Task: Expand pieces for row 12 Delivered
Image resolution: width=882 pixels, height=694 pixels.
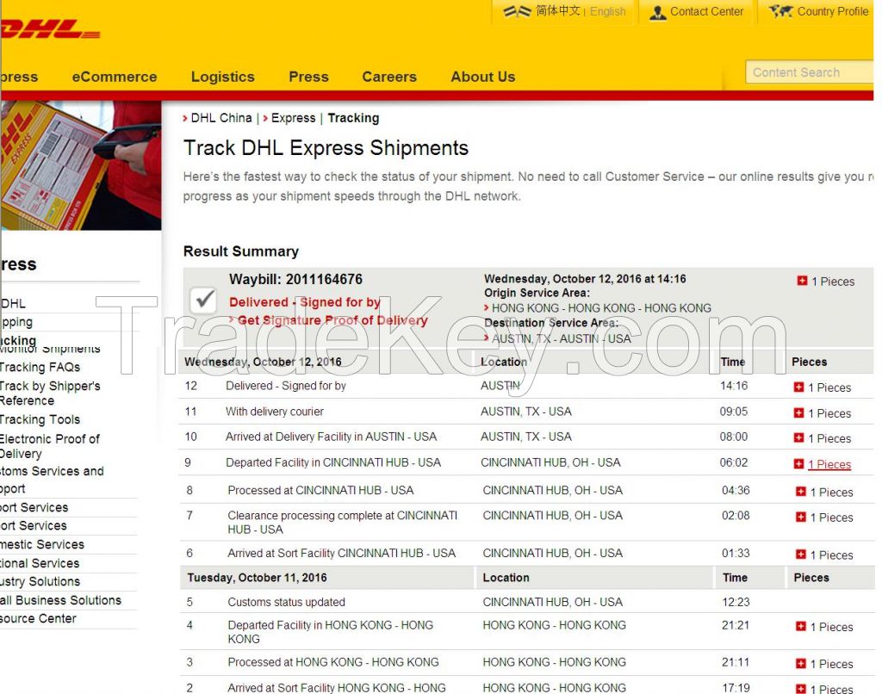Action: point(798,387)
